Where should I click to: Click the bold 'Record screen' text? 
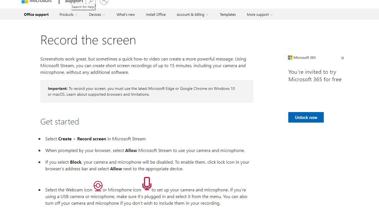(x=92, y=139)
